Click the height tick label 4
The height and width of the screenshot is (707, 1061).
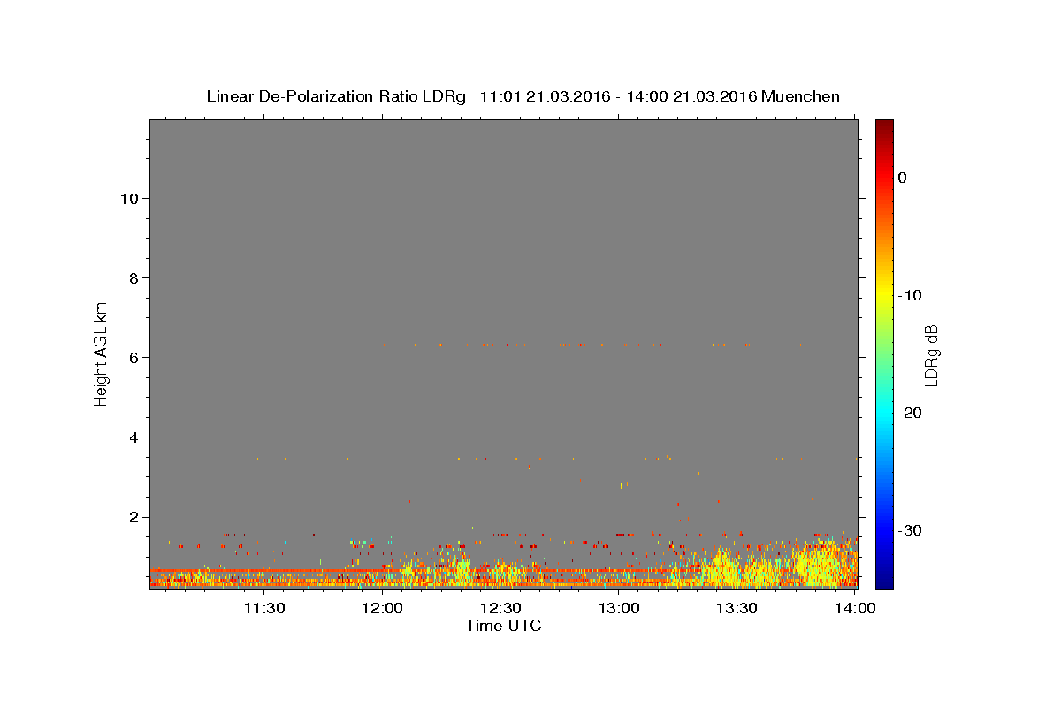click(x=132, y=437)
